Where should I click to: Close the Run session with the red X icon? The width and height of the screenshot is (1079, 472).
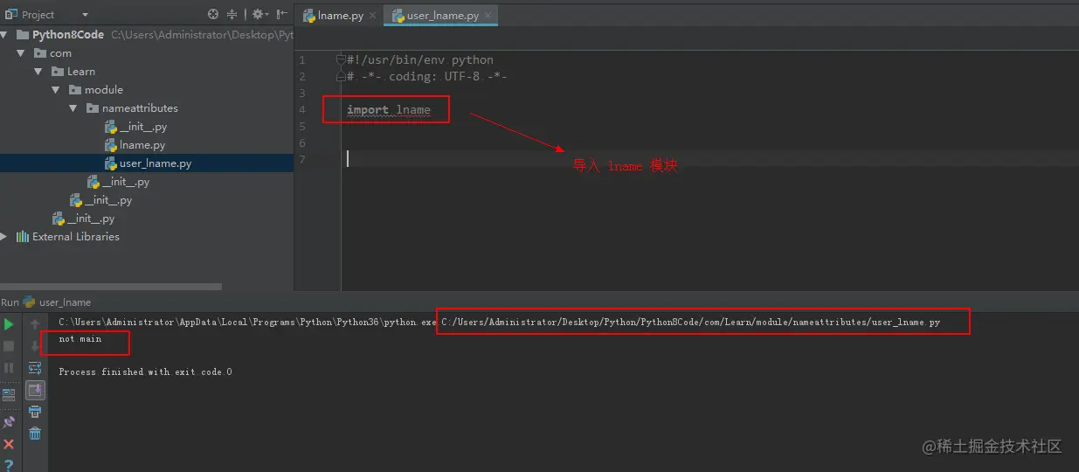click(x=9, y=444)
